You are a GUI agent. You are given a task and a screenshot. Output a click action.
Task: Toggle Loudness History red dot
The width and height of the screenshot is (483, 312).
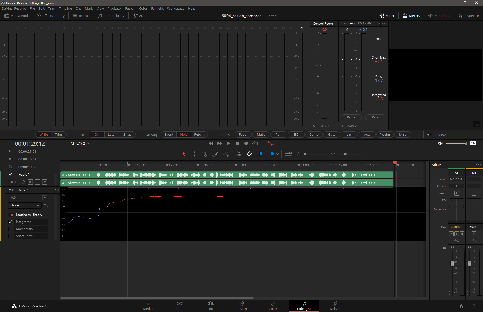pyautogui.click(x=12, y=215)
